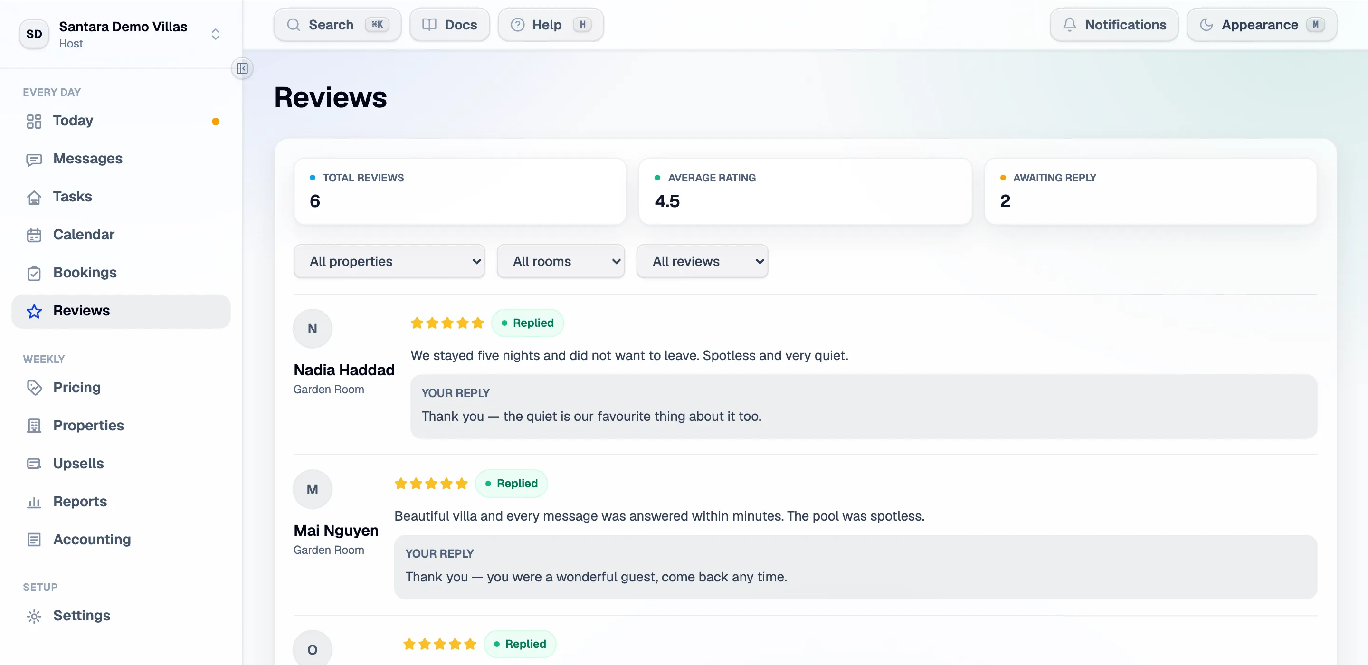Click the star rating on Nadia Haddad's review
Image resolution: width=1368 pixels, height=665 pixels.
tap(447, 323)
